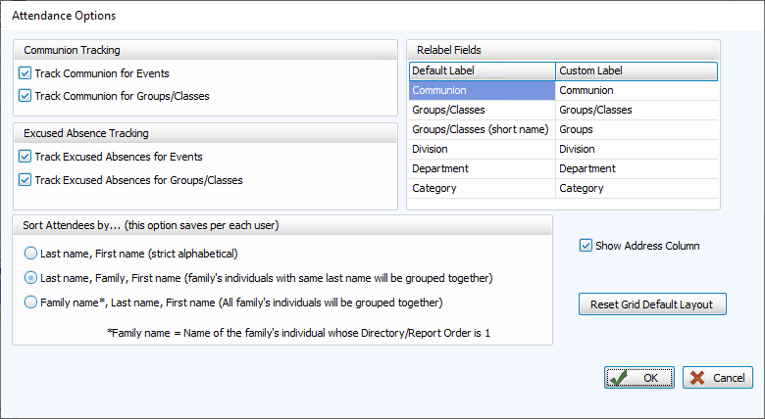Edit the Category custom label cell
The width and height of the screenshot is (765, 419).
[636, 188]
